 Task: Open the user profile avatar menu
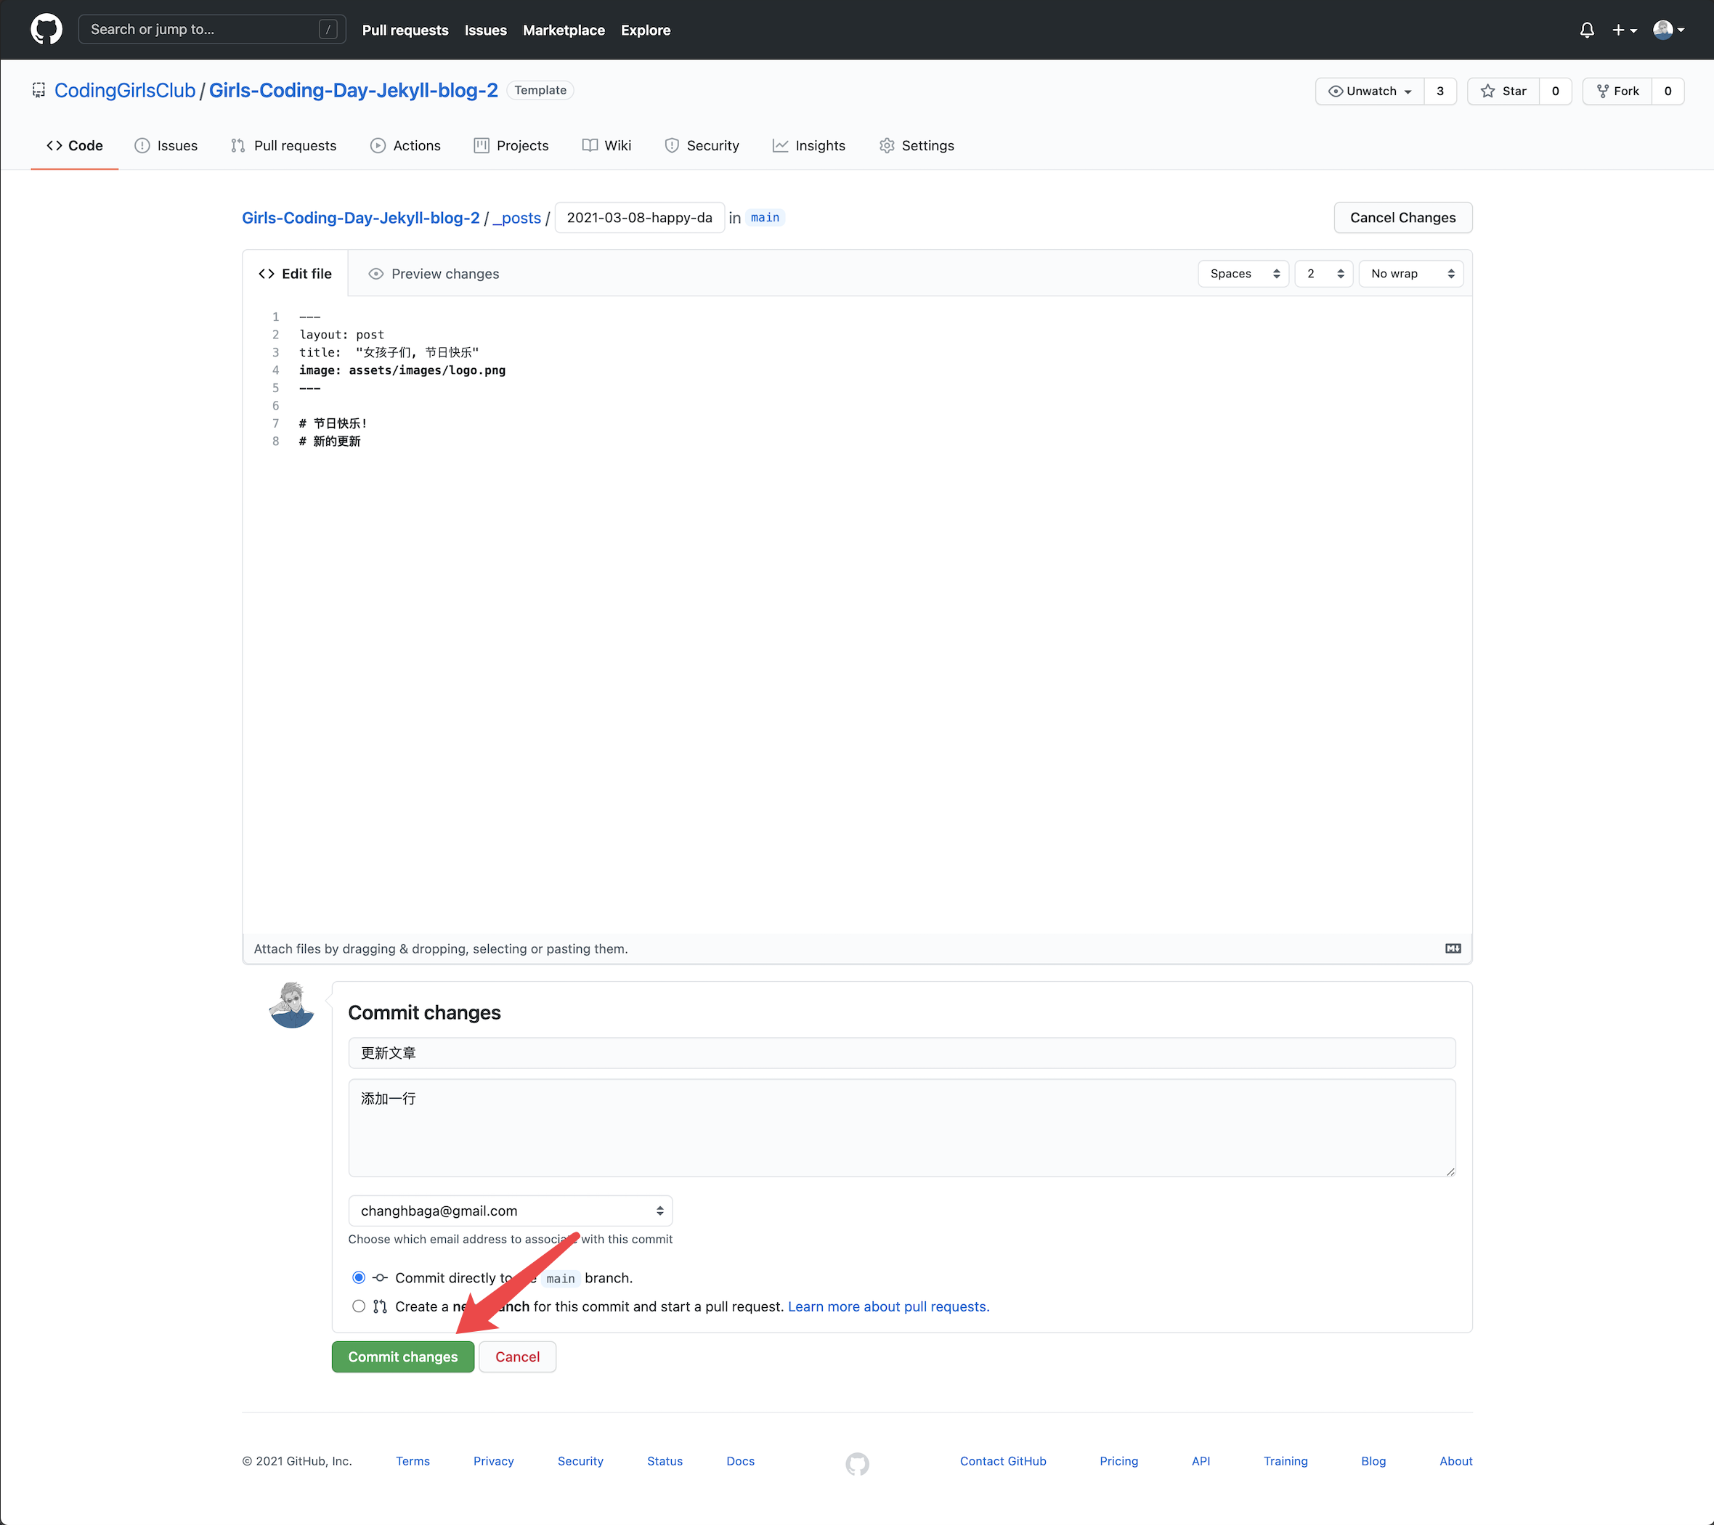point(1668,30)
